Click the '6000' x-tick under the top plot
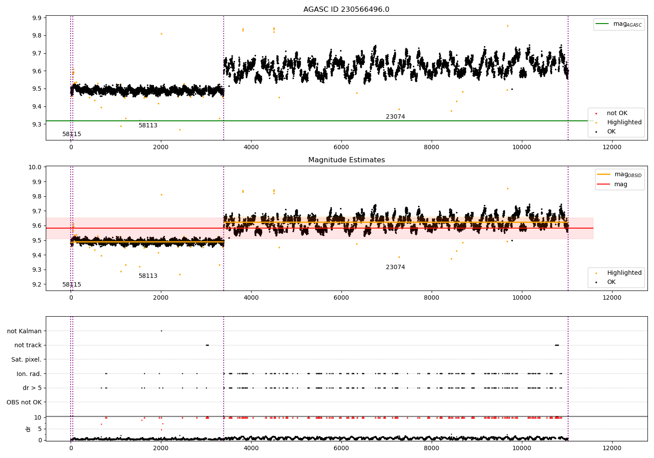Viewport: 654px width, 458px height. click(x=341, y=147)
